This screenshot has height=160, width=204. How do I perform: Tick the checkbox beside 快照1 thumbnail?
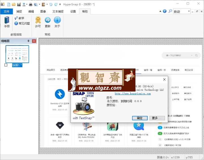tap(6, 65)
